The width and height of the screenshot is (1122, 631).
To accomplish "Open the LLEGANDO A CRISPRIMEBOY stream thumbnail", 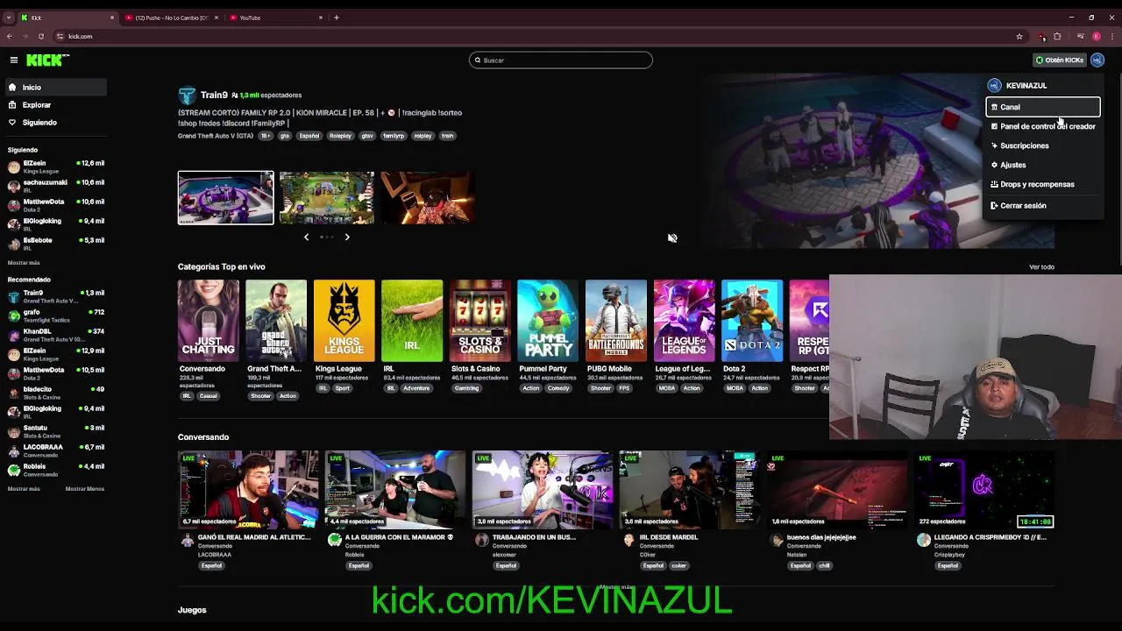I will 984,489.
